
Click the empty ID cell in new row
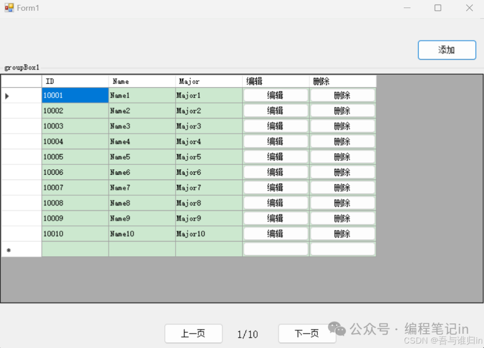[75, 249]
